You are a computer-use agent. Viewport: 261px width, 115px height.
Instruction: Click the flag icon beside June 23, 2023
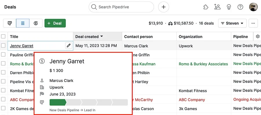coord(42,94)
